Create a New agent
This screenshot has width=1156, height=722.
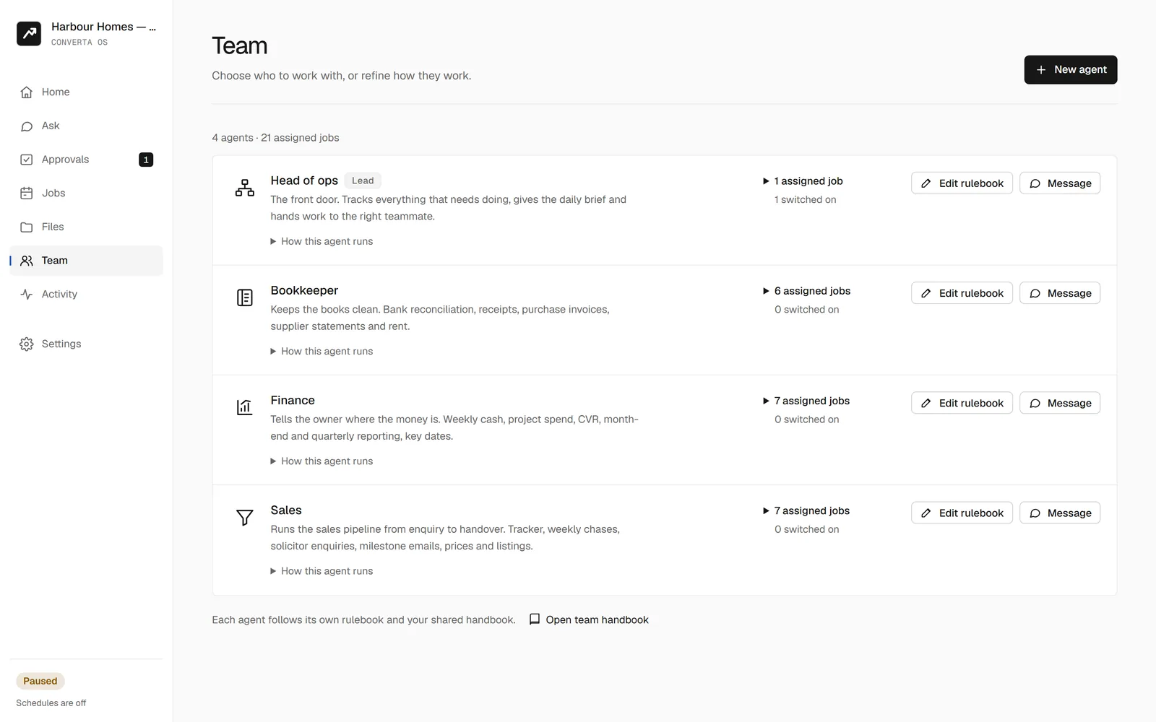click(x=1070, y=70)
